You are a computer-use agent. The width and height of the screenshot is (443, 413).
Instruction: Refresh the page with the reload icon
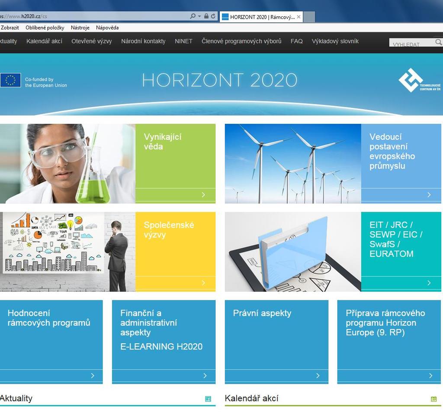pos(213,16)
